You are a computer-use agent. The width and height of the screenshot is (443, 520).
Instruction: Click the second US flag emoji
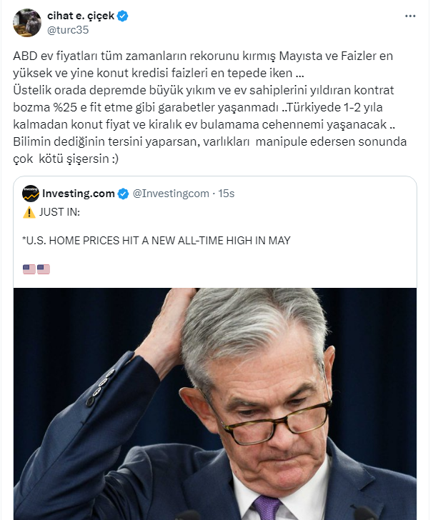[x=43, y=269]
